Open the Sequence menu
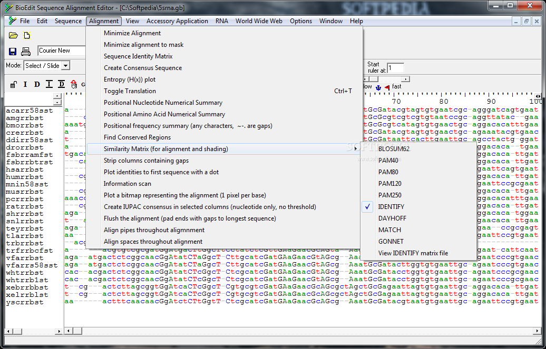The width and height of the screenshot is (546, 349). click(69, 21)
